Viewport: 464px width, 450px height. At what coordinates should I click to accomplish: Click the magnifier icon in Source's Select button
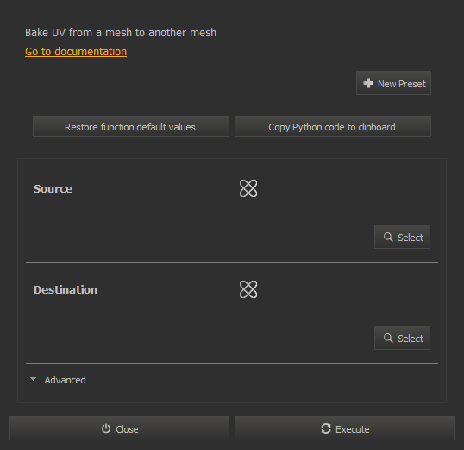[388, 237]
